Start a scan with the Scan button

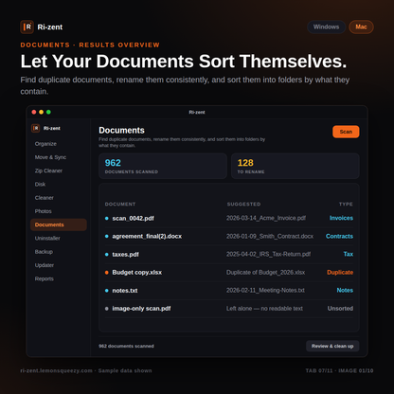pos(346,132)
